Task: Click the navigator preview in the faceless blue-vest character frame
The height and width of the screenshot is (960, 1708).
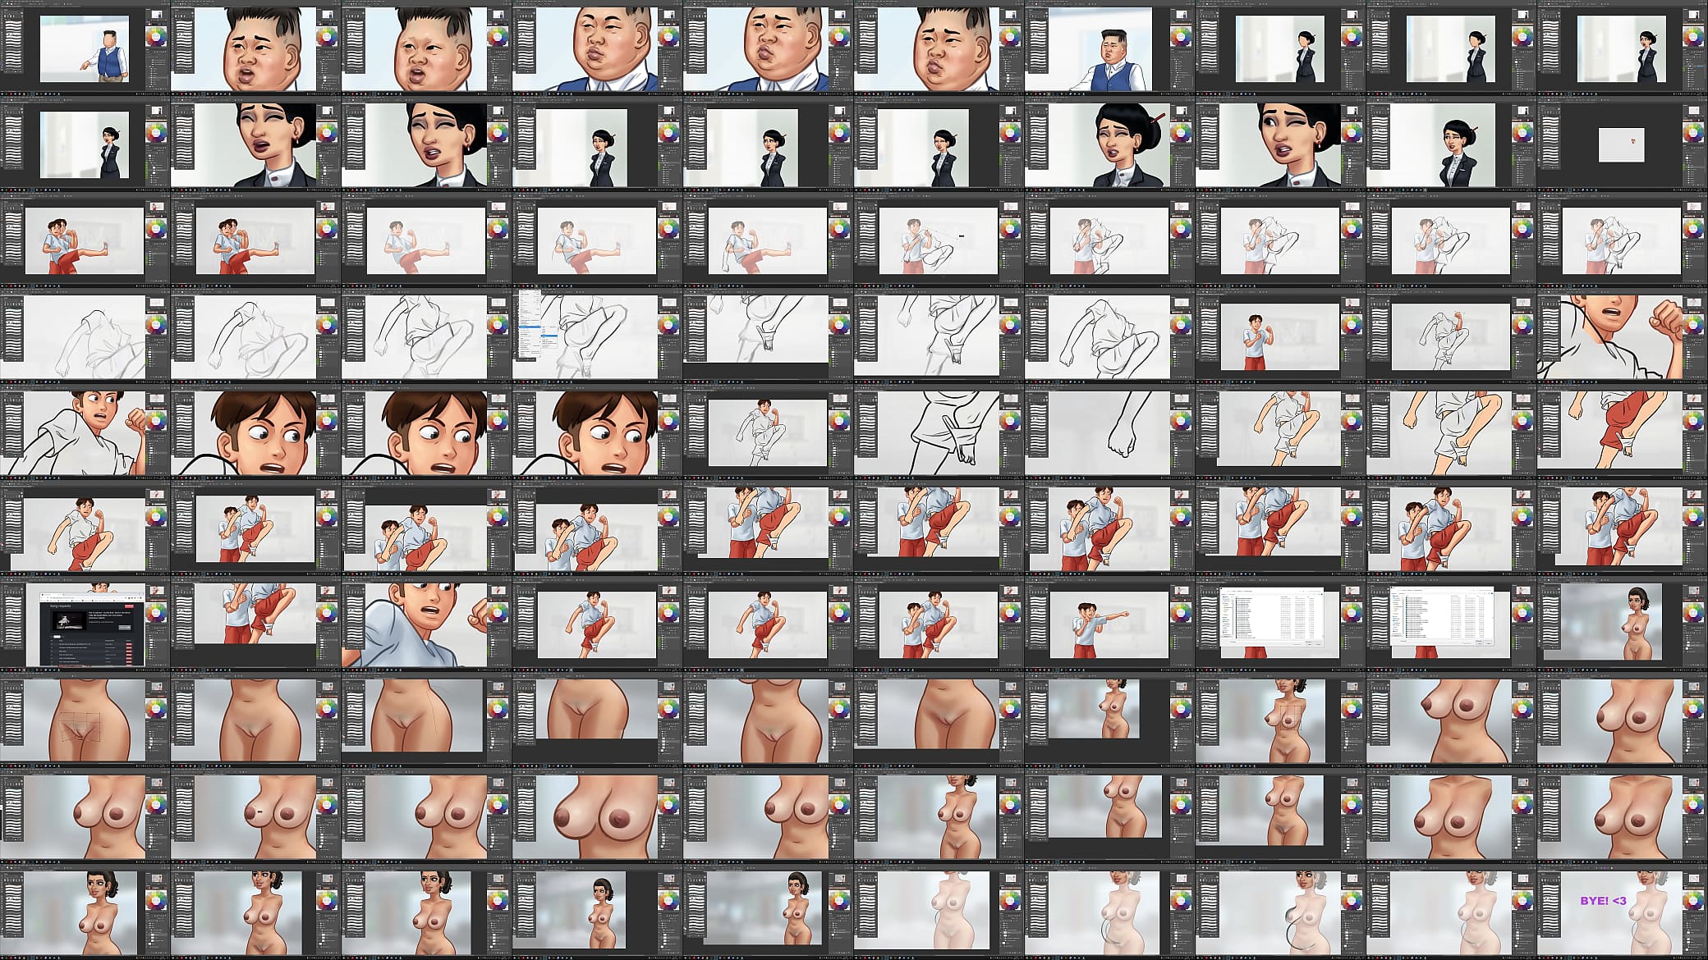Action: point(156,14)
